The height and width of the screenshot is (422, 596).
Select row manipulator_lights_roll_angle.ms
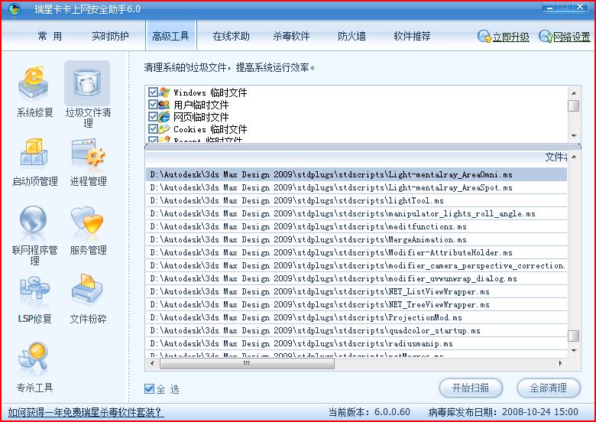coord(357,213)
